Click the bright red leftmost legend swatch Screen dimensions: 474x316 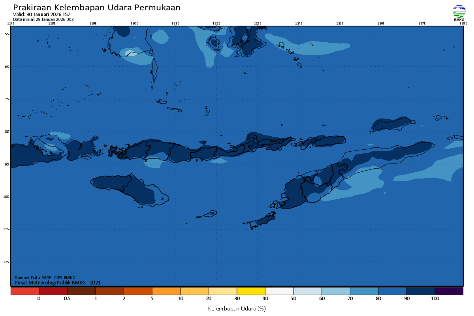click(x=24, y=291)
